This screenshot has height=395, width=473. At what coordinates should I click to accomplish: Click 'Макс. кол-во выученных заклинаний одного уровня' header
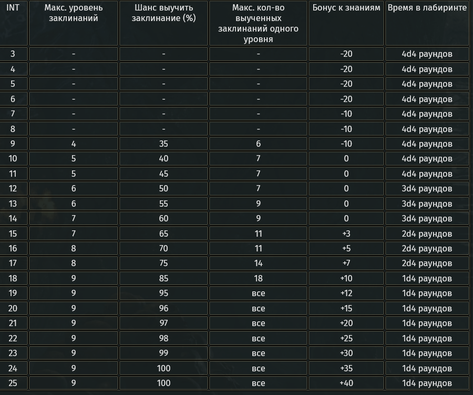coord(258,23)
